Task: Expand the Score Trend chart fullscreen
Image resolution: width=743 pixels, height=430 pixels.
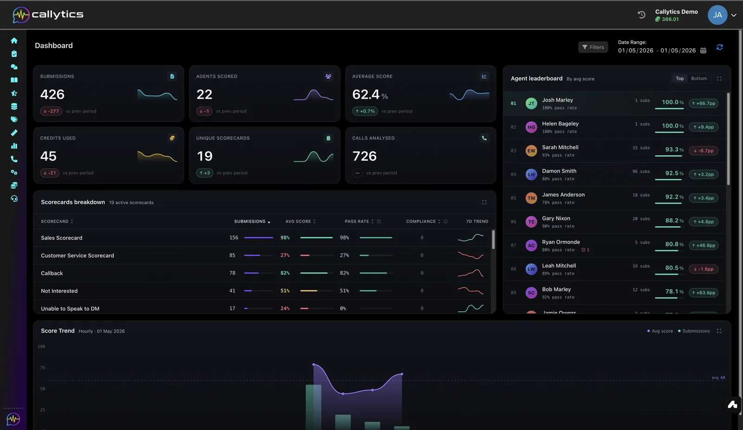Action: tap(719, 331)
